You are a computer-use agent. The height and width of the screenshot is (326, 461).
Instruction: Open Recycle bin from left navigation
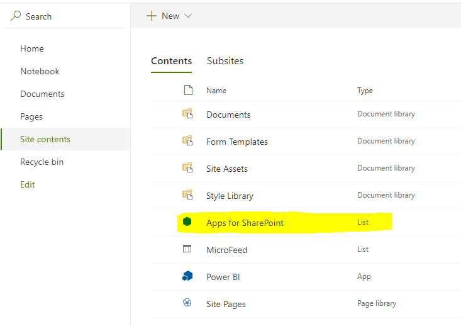[x=42, y=162]
